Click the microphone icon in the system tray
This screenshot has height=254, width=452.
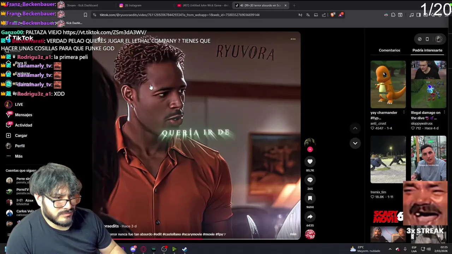coord(405,249)
